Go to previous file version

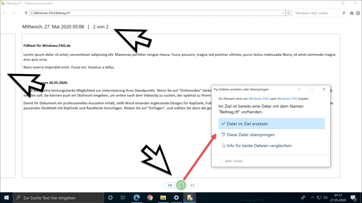(x=170, y=185)
